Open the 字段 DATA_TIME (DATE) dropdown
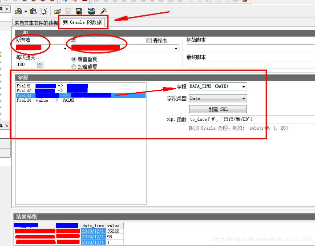Viewport: 315px width, 246px height. coord(244,87)
